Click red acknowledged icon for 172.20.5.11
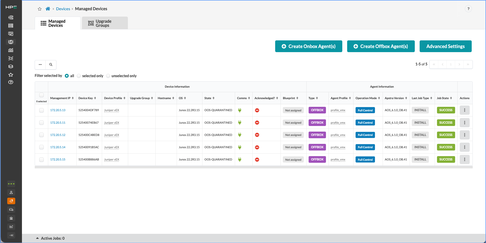Screen dimensions: 486x243 [257, 123]
